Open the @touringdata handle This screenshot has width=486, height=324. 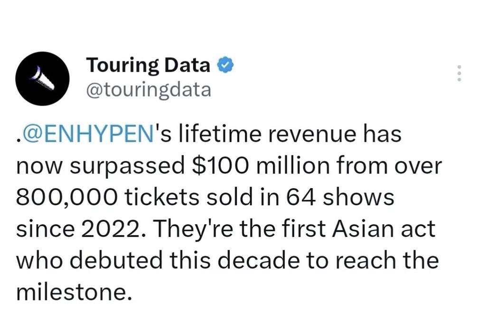(149, 90)
